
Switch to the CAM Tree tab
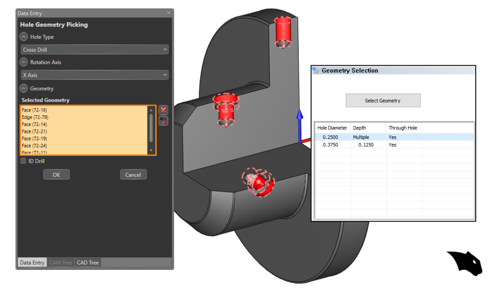pos(60,263)
